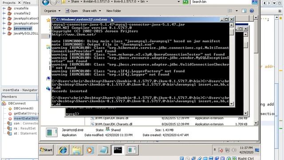Click the mysql console scroll down arrow
Screen dimensions: 284x160
point(245,113)
